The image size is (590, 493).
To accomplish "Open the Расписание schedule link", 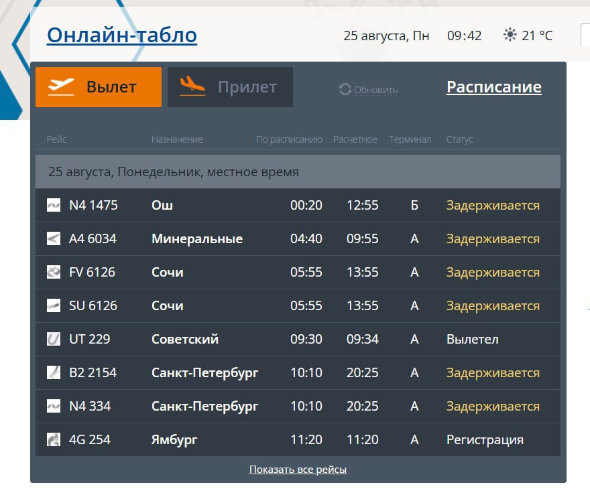I will [494, 87].
